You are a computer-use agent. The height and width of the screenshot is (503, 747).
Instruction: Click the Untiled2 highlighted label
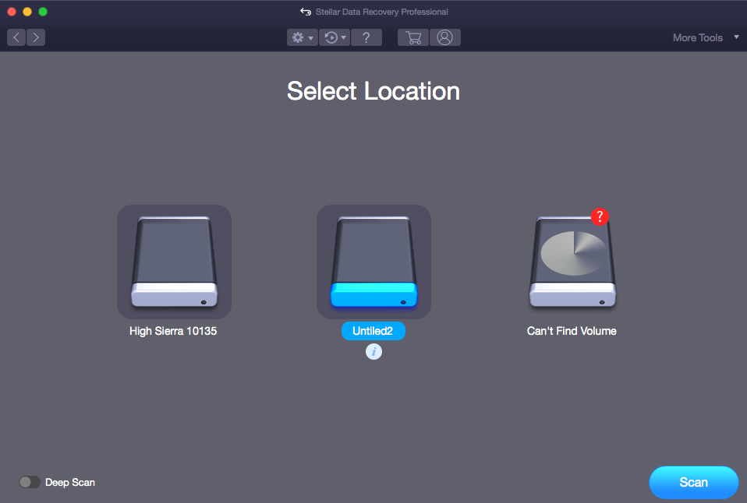point(373,331)
